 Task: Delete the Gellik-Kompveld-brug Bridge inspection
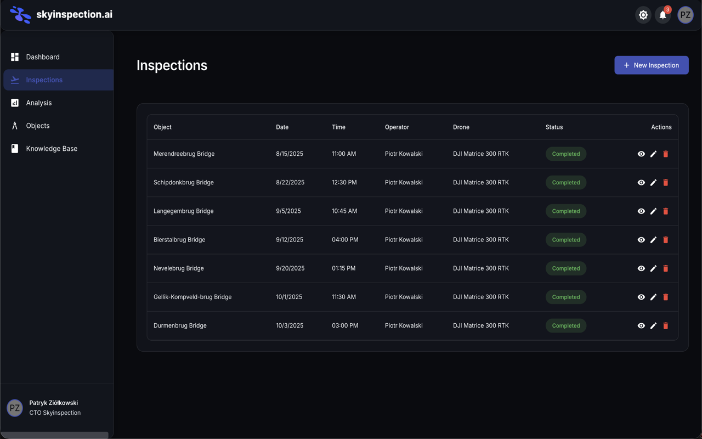click(x=666, y=297)
